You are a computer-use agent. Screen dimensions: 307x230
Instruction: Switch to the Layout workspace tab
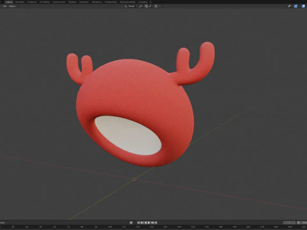9,2
